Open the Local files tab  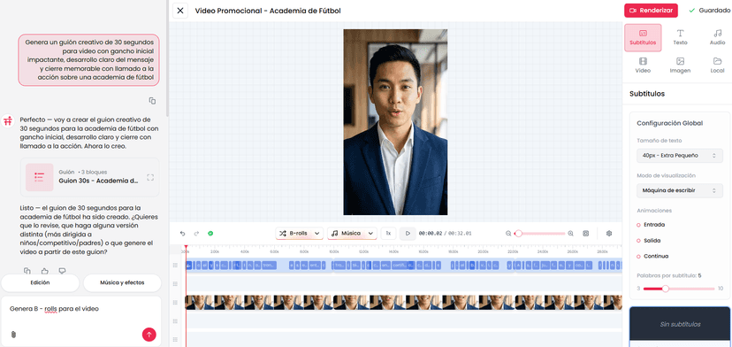717,66
